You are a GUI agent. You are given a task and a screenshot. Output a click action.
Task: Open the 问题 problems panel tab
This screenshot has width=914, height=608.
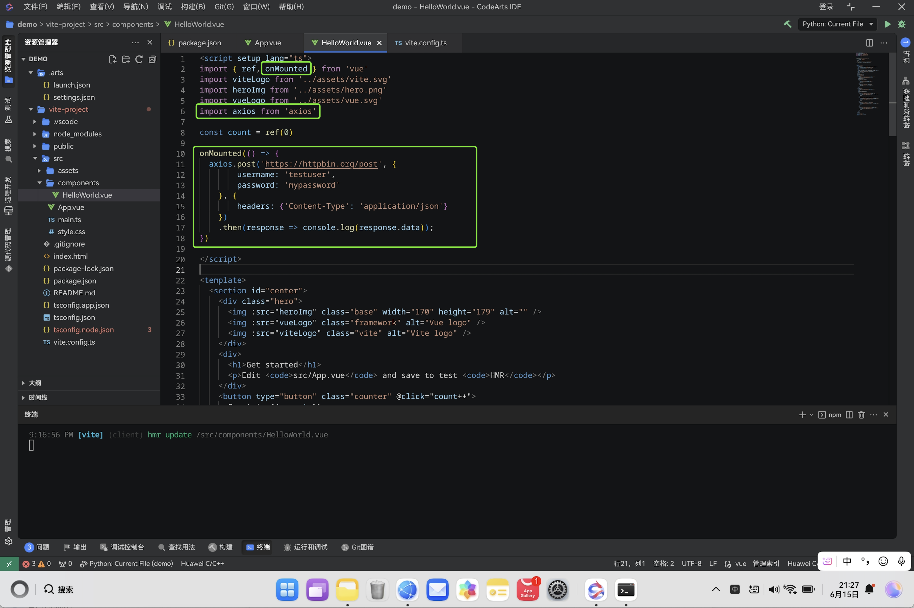[37, 547]
